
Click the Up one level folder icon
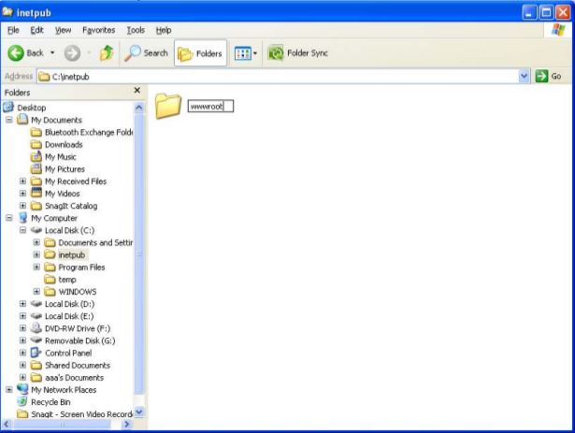coord(105,53)
